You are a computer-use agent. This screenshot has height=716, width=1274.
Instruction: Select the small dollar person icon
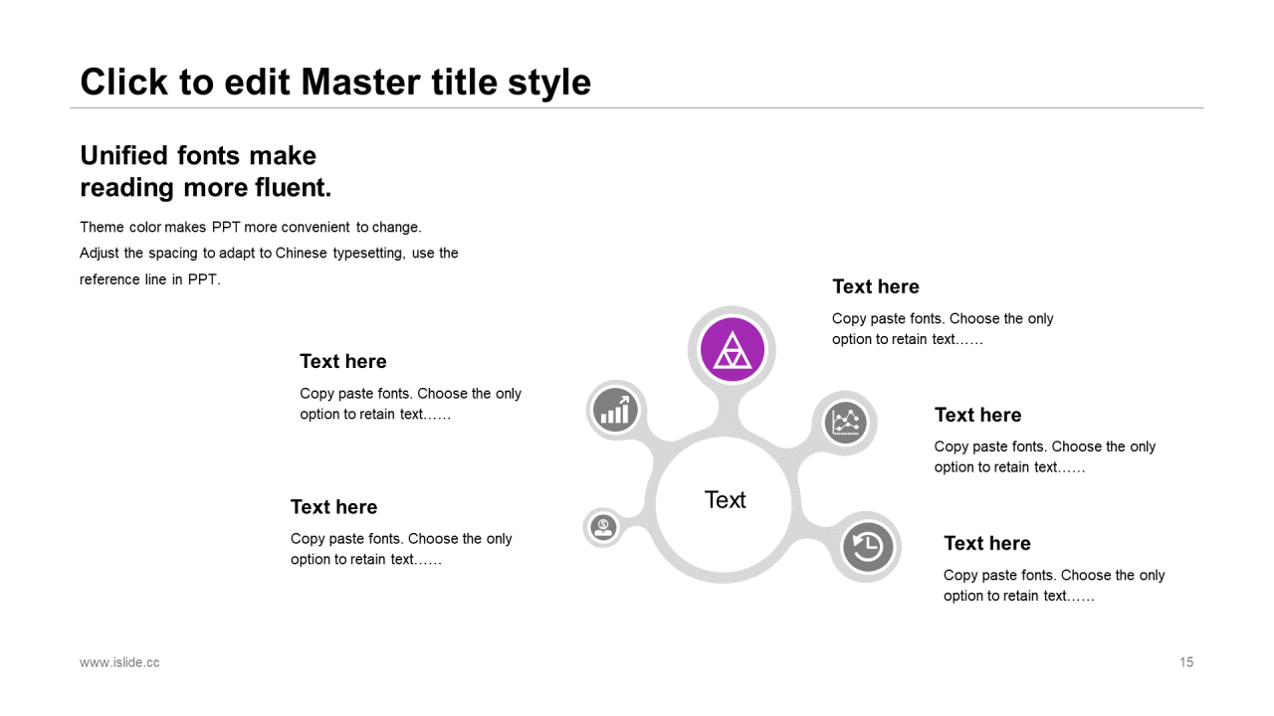pos(603,527)
